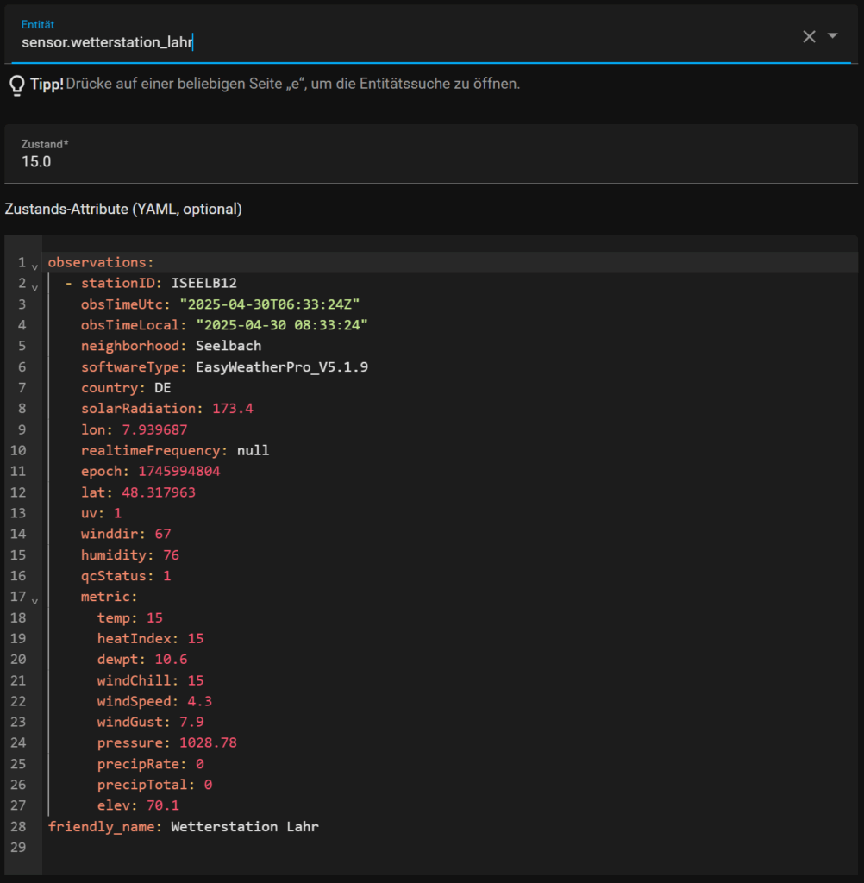Place the cursor on empty line 29
Screen dimensions: 864x883
click(x=449, y=848)
